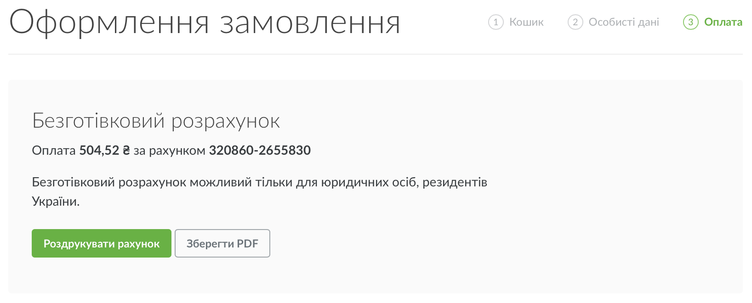The height and width of the screenshot is (303, 752).
Task: Select the green Оплата step label
Action: click(723, 22)
